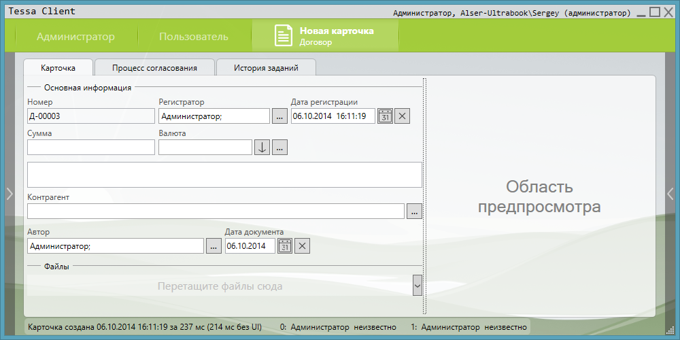Click into the Сумма input field
Screen dimensions: 680x340
coord(91,147)
